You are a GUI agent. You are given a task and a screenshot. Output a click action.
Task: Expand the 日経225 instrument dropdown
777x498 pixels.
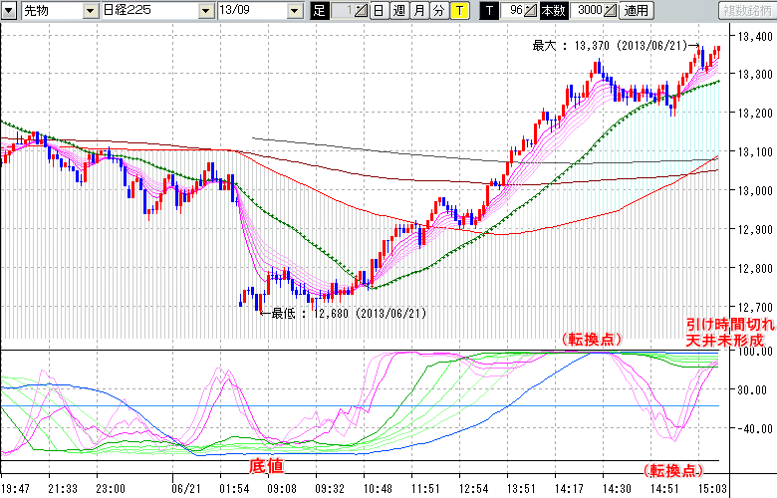click(202, 11)
